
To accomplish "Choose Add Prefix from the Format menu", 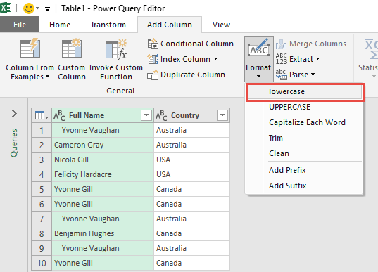I will [305, 170].
